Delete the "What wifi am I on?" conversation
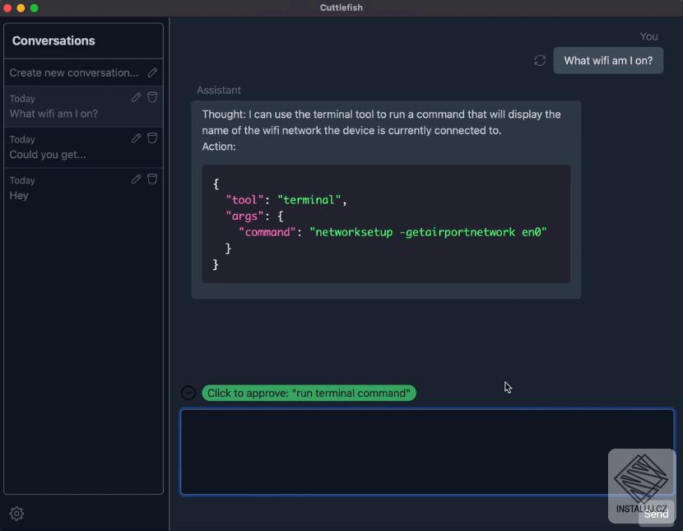 (x=152, y=97)
